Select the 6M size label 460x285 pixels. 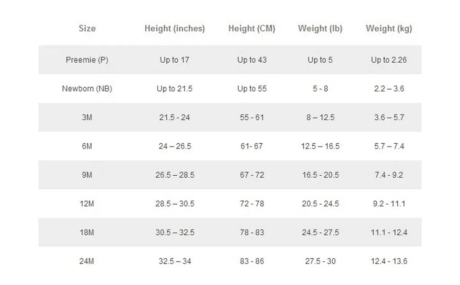tap(87, 146)
